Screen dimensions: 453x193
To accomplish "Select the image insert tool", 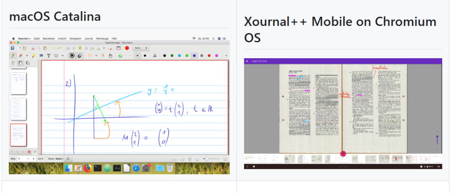I will [41, 55].
